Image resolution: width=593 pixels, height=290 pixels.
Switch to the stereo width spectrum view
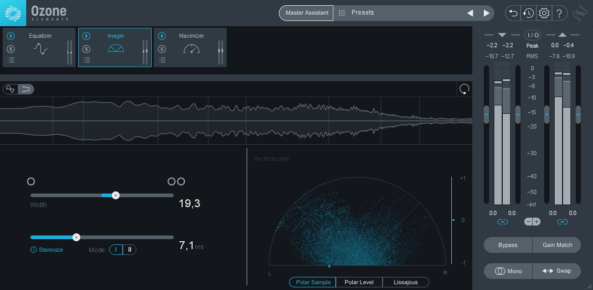[26, 89]
